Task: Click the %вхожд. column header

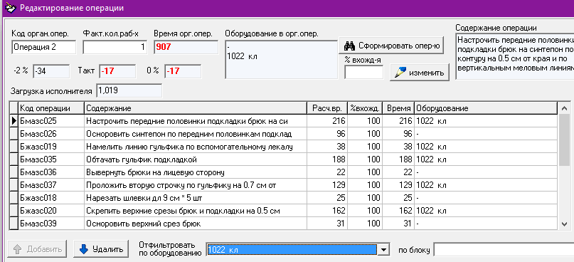Action: coord(366,108)
